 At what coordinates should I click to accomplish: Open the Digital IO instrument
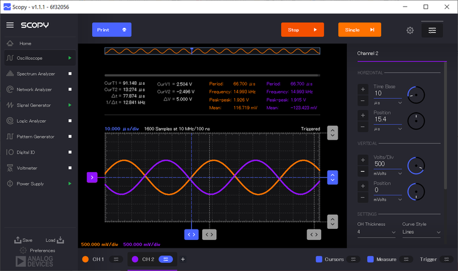(40, 152)
